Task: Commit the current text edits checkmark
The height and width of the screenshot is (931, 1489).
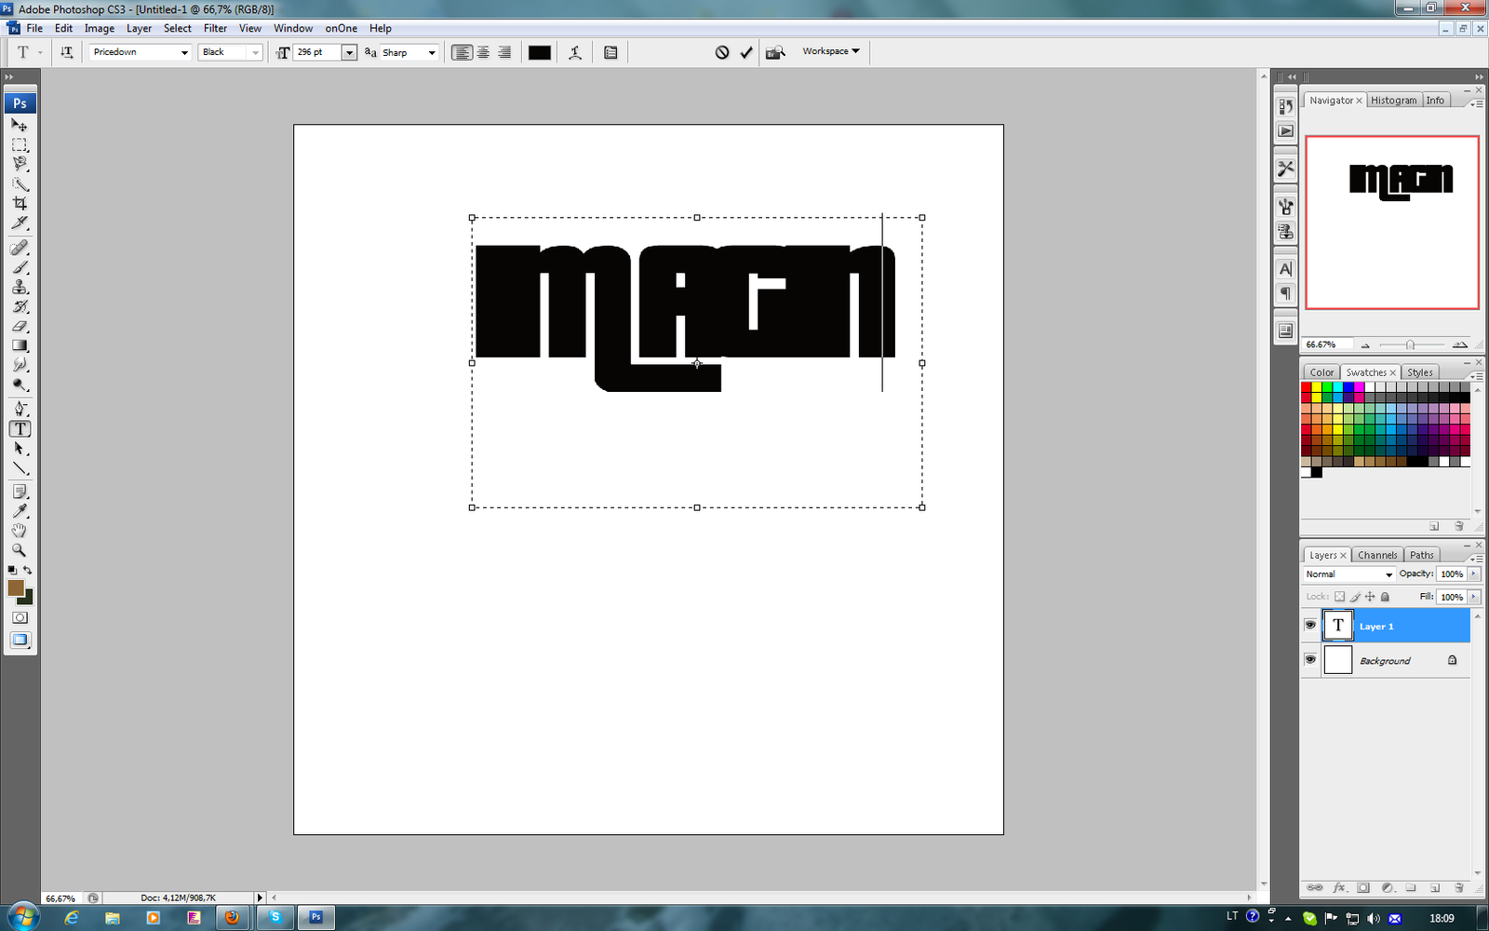Action: (x=746, y=52)
